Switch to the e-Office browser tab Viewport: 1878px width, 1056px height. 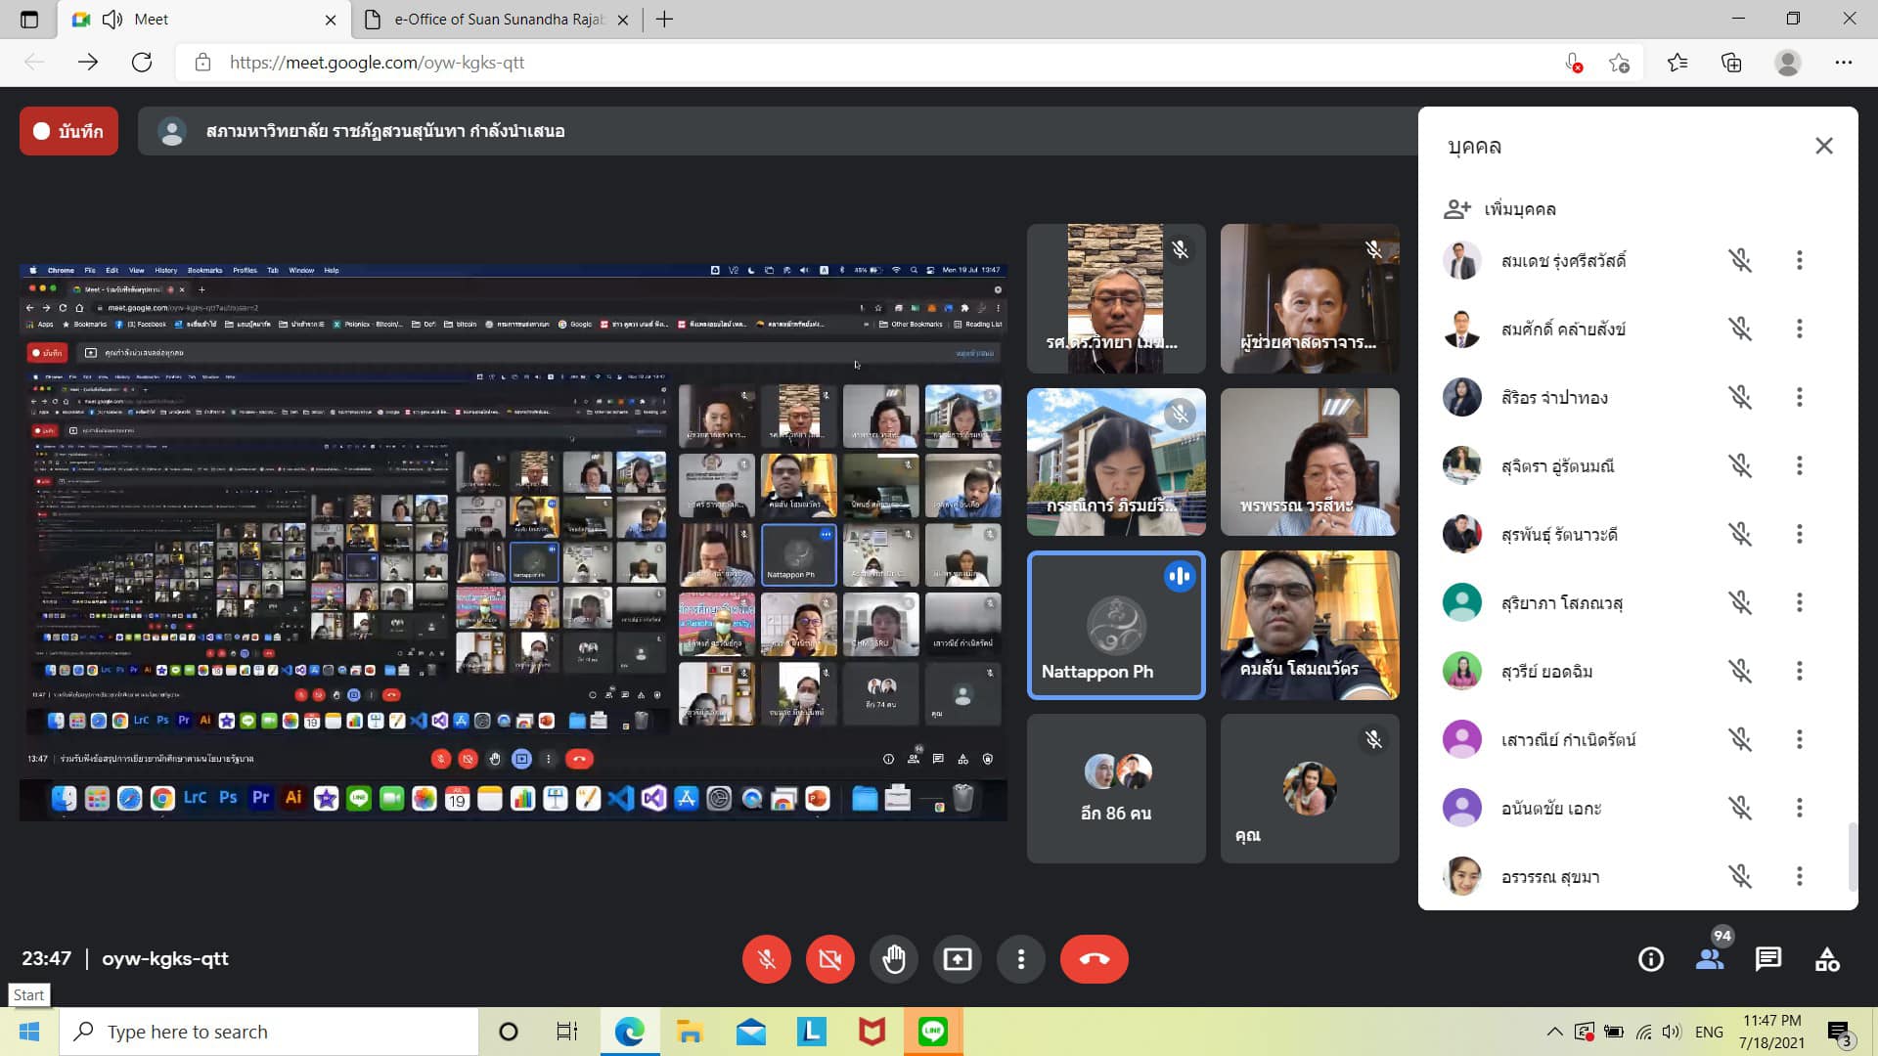tap(499, 20)
